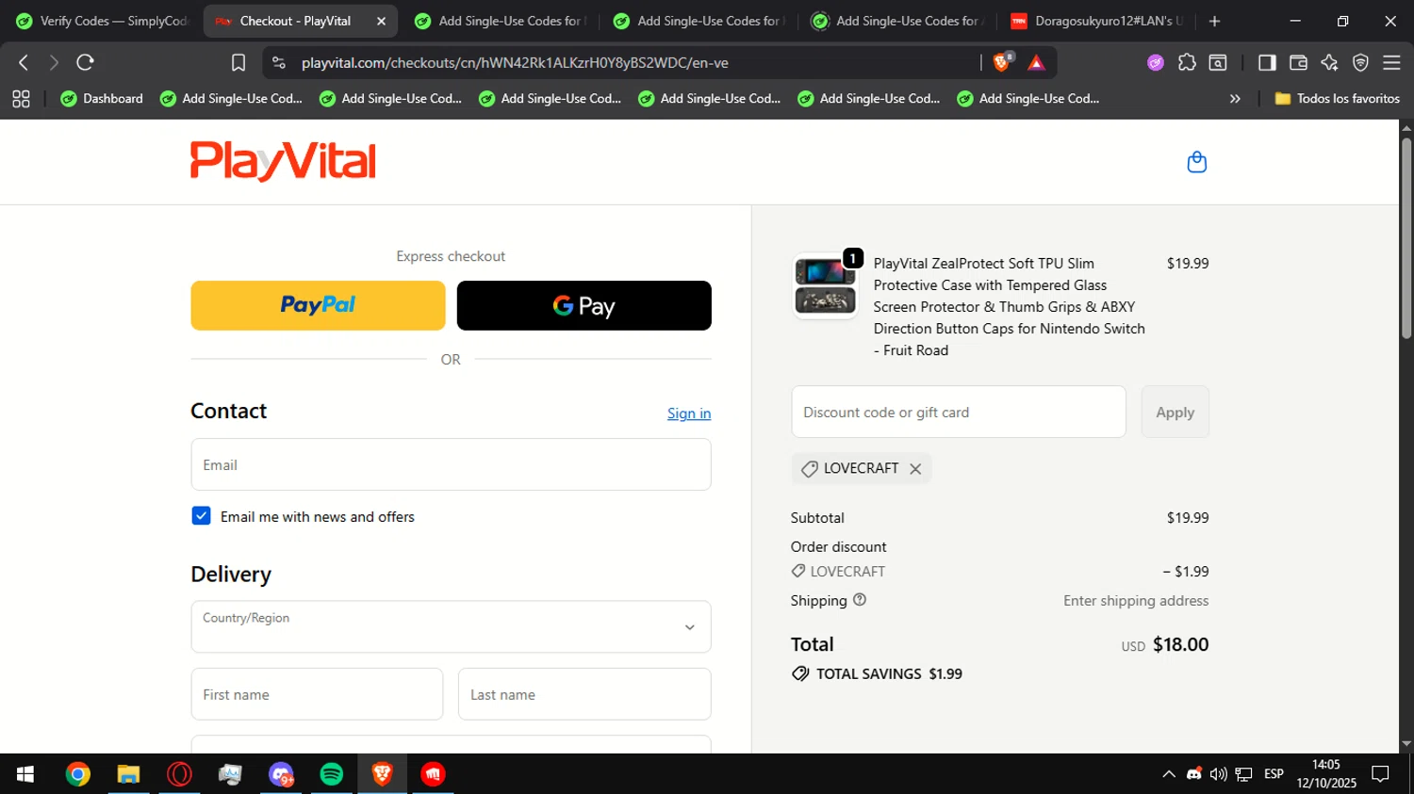Screen dimensions: 1414x794
Task: Launch Chrome from the taskbar
Action: (x=78, y=774)
